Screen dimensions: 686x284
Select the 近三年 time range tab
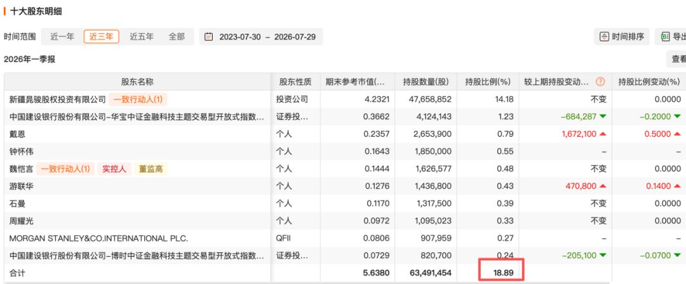pyautogui.click(x=102, y=37)
